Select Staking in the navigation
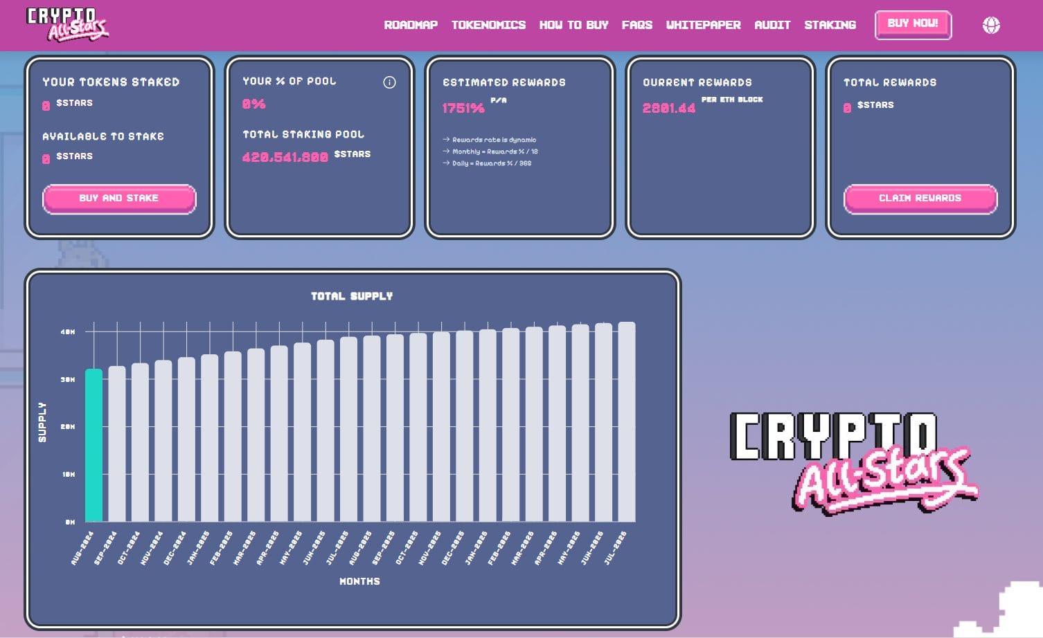Image resolution: width=1043 pixels, height=638 pixels. point(830,25)
